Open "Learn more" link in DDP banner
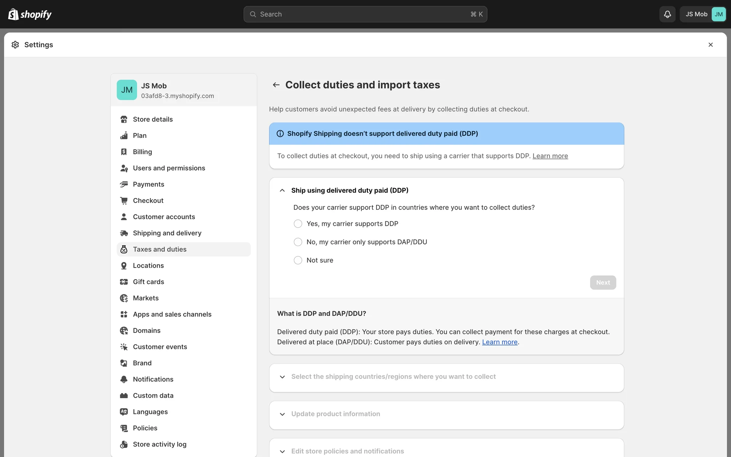The width and height of the screenshot is (731, 457). (550, 156)
